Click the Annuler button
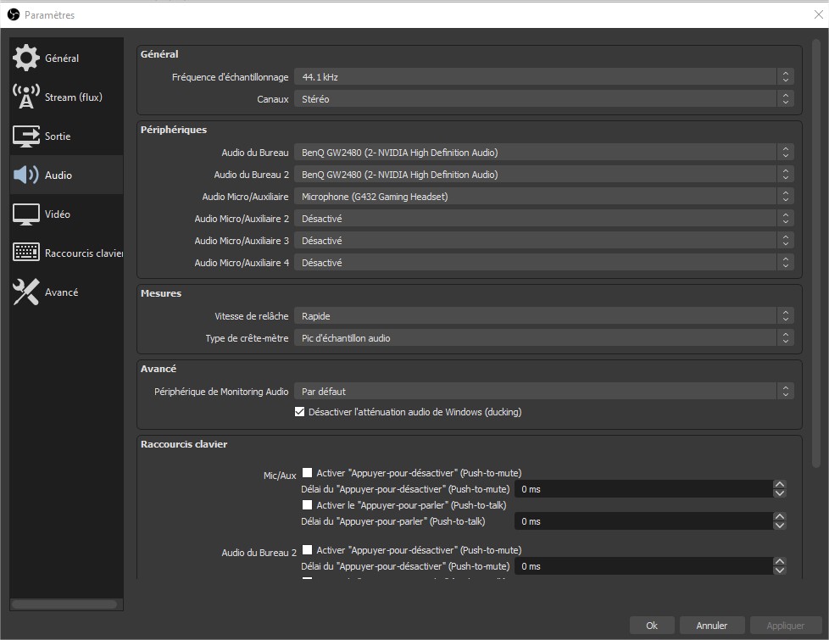Image resolution: width=829 pixels, height=640 pixels. (x=712, y=626)
